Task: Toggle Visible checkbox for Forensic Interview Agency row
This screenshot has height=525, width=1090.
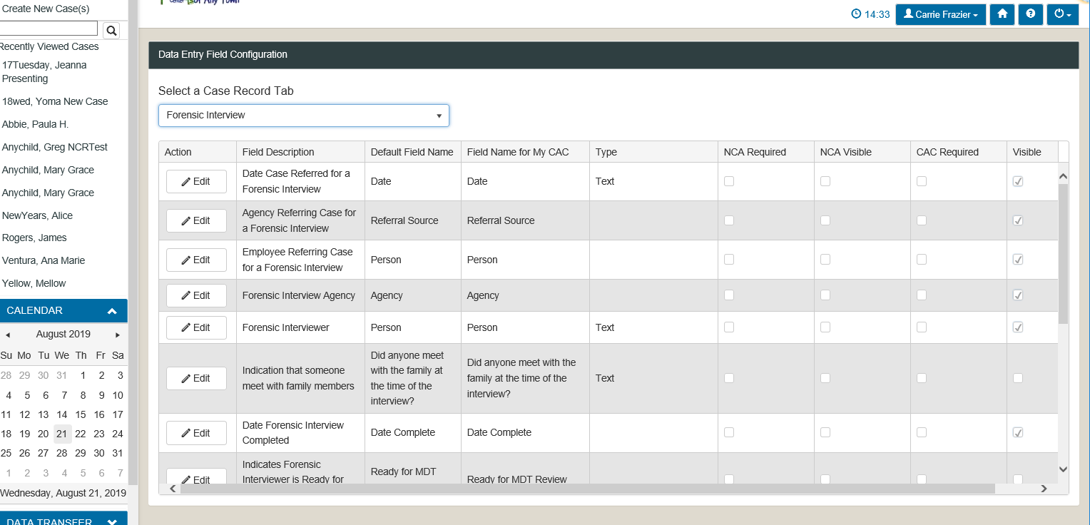Action: [1018, 295]
